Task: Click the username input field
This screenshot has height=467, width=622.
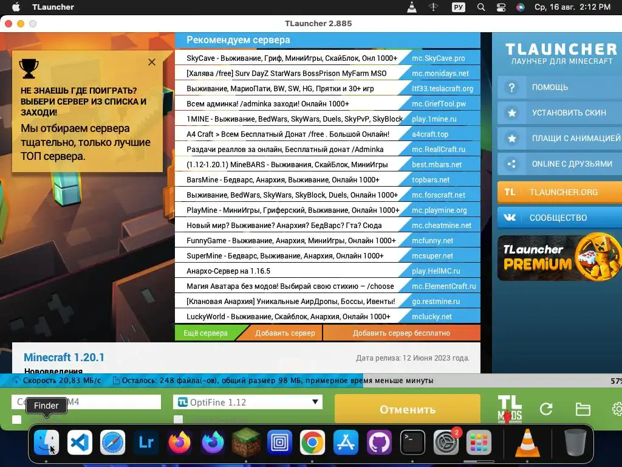Action: 86,402
